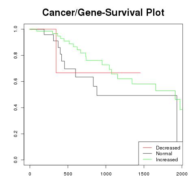Viewport: 195px width, 195px height.
Task: Click the 1500 x-axis tick label
Action: click(x=144, y=174)
